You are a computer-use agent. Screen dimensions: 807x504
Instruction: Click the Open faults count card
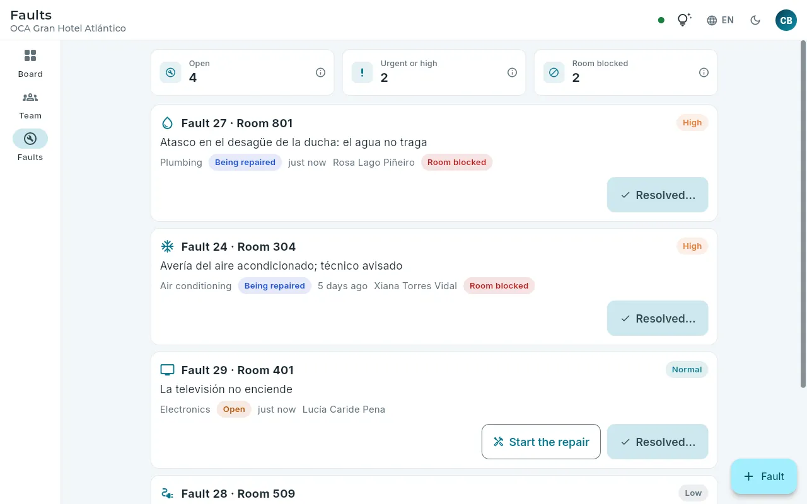(x=242, y=72)
